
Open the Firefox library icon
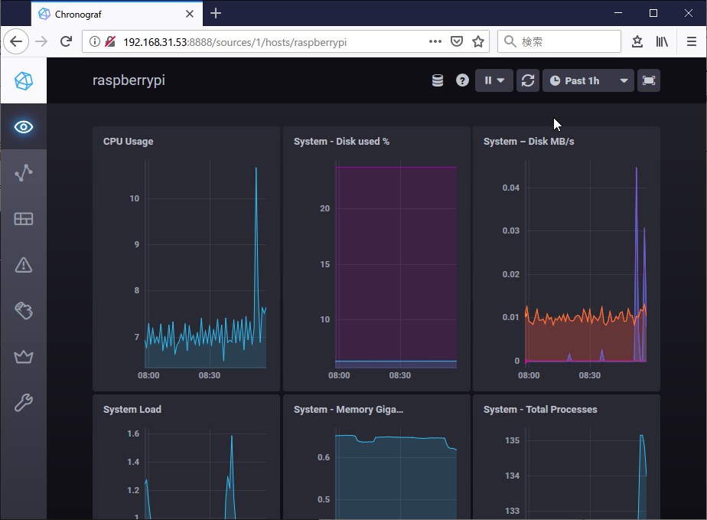662,41
